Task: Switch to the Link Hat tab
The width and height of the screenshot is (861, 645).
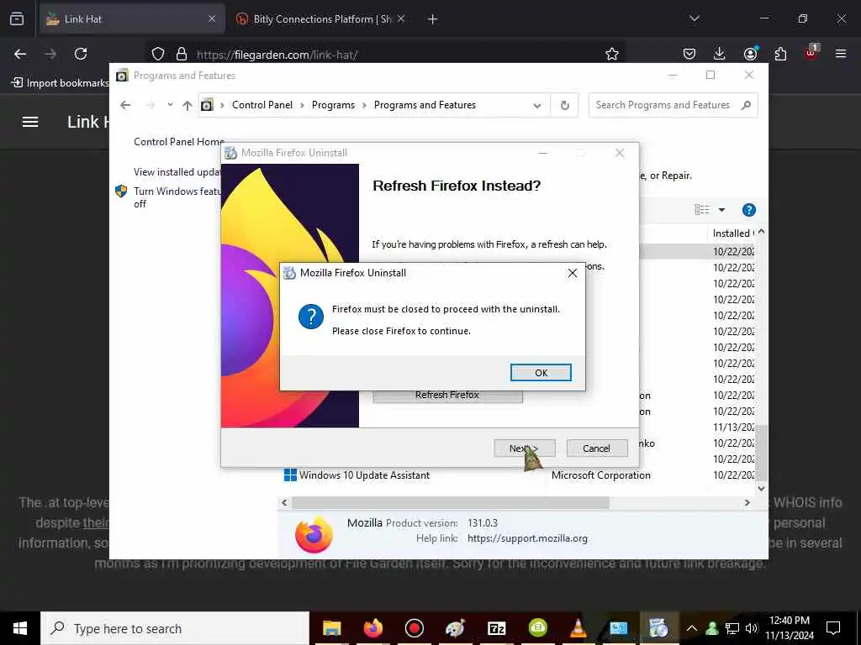Action: pyautogui.click(x=132, y=18)
